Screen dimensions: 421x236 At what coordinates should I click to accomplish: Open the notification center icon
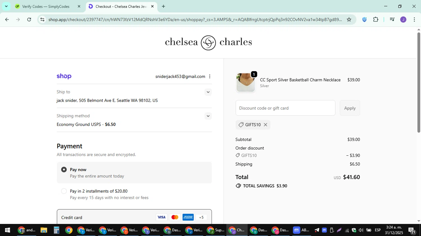pyautogui.click(x=412, y=230)
